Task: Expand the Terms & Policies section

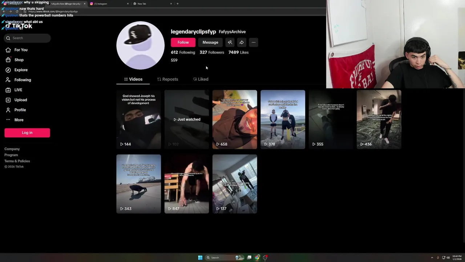Action: 17,161
